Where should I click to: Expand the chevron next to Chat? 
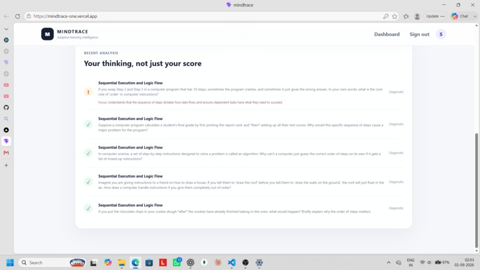click(475, 16)
